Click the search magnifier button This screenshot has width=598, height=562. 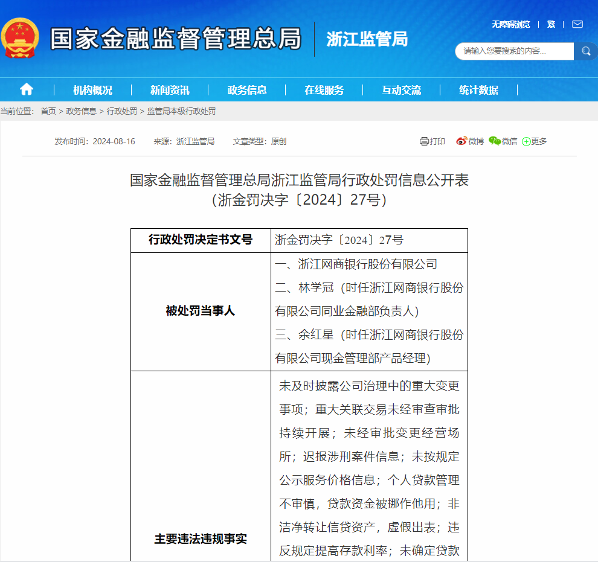(585, 51)
